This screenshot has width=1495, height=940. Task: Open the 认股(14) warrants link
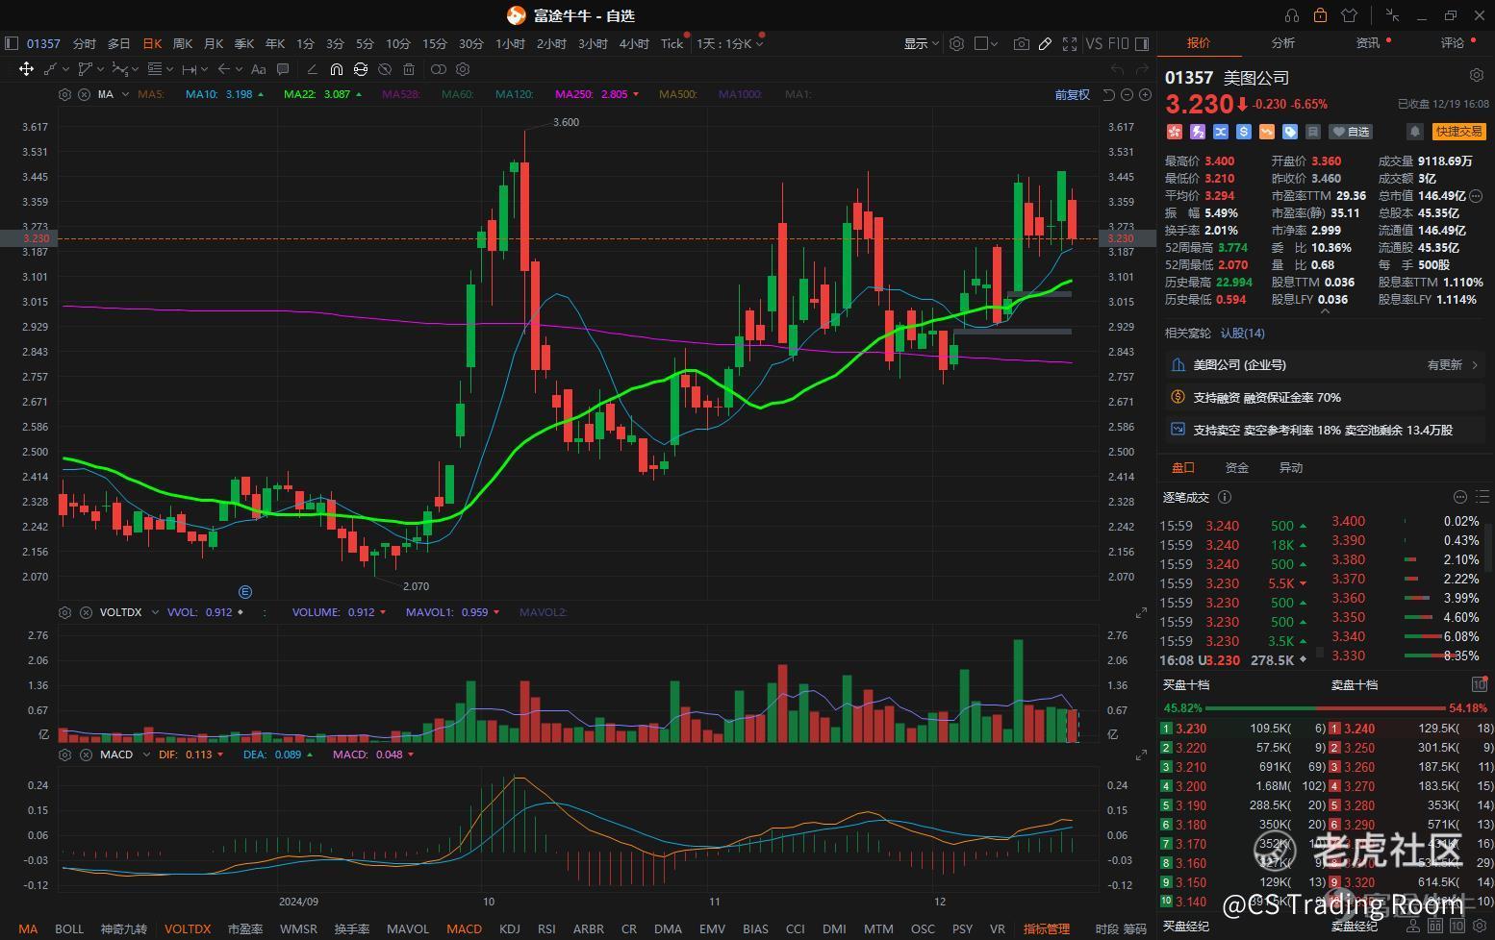pos(1243,334)
